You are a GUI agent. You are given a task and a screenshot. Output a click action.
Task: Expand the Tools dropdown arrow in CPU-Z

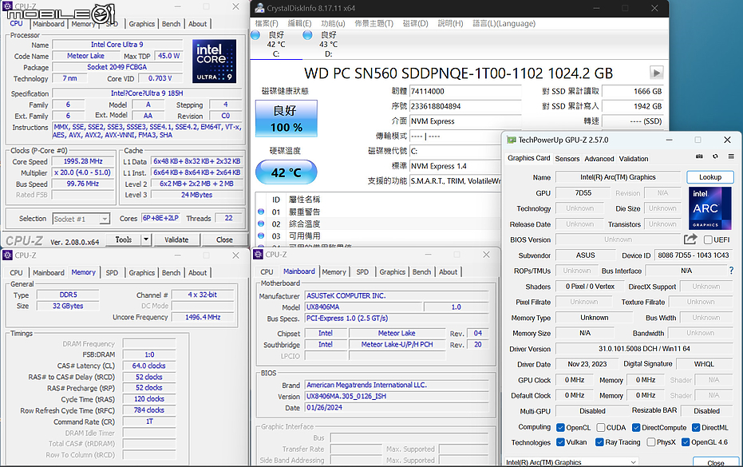point(146,239)
